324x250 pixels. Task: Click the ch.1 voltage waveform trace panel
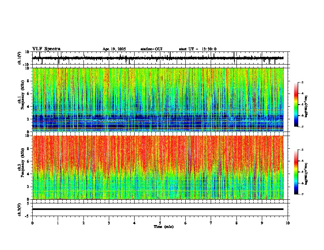point(160,58)
